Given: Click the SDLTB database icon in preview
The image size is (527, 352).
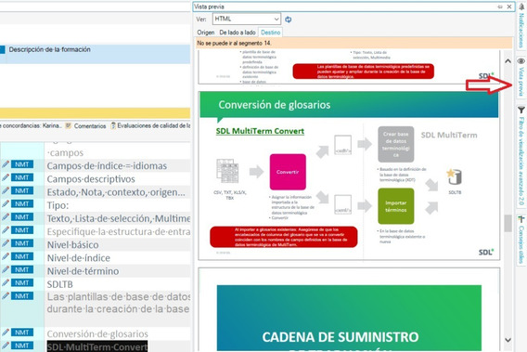Looking at the screenshot, I should pos(454,177).
